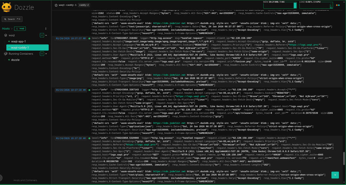Pin waqt-caddy-1 with the star icon
This screenshot has width=346, height=185.
point(56,5)
